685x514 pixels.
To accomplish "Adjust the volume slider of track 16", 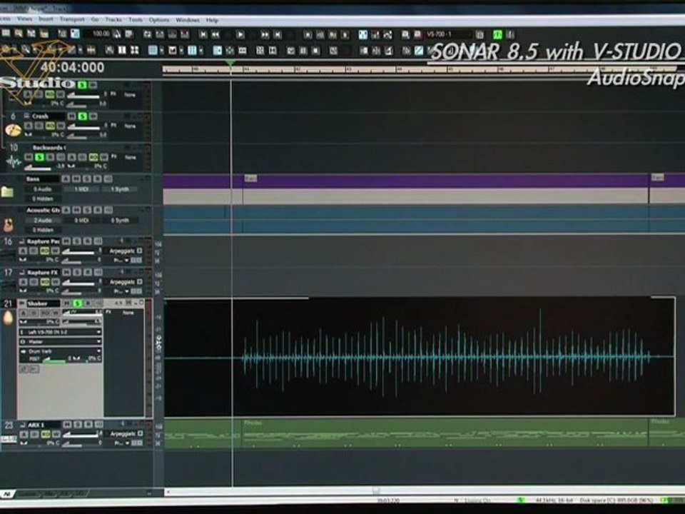I will [x=78, y=252].
